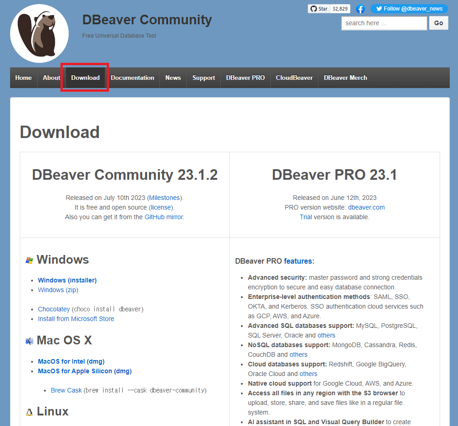Go to DBeaver PRO in navigation bar
The height and width of the screenshot is (426, 458).
click(x=245, y=78)
